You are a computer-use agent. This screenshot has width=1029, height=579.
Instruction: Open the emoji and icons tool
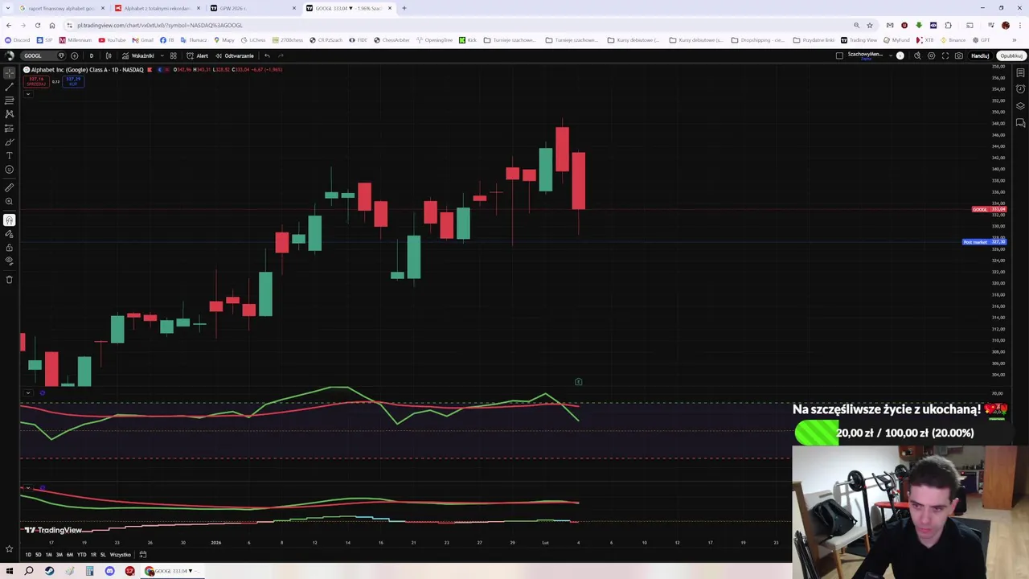tap(10, 170)
